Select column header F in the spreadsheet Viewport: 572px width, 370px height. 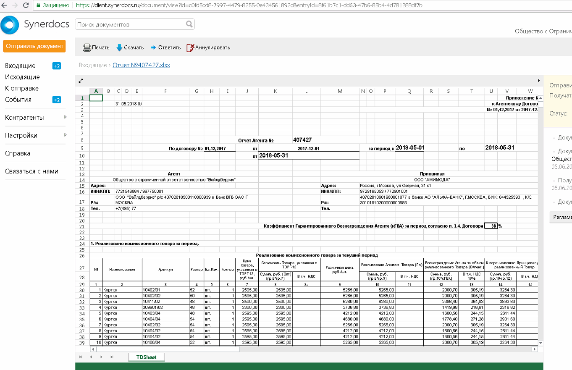[165, 91]
